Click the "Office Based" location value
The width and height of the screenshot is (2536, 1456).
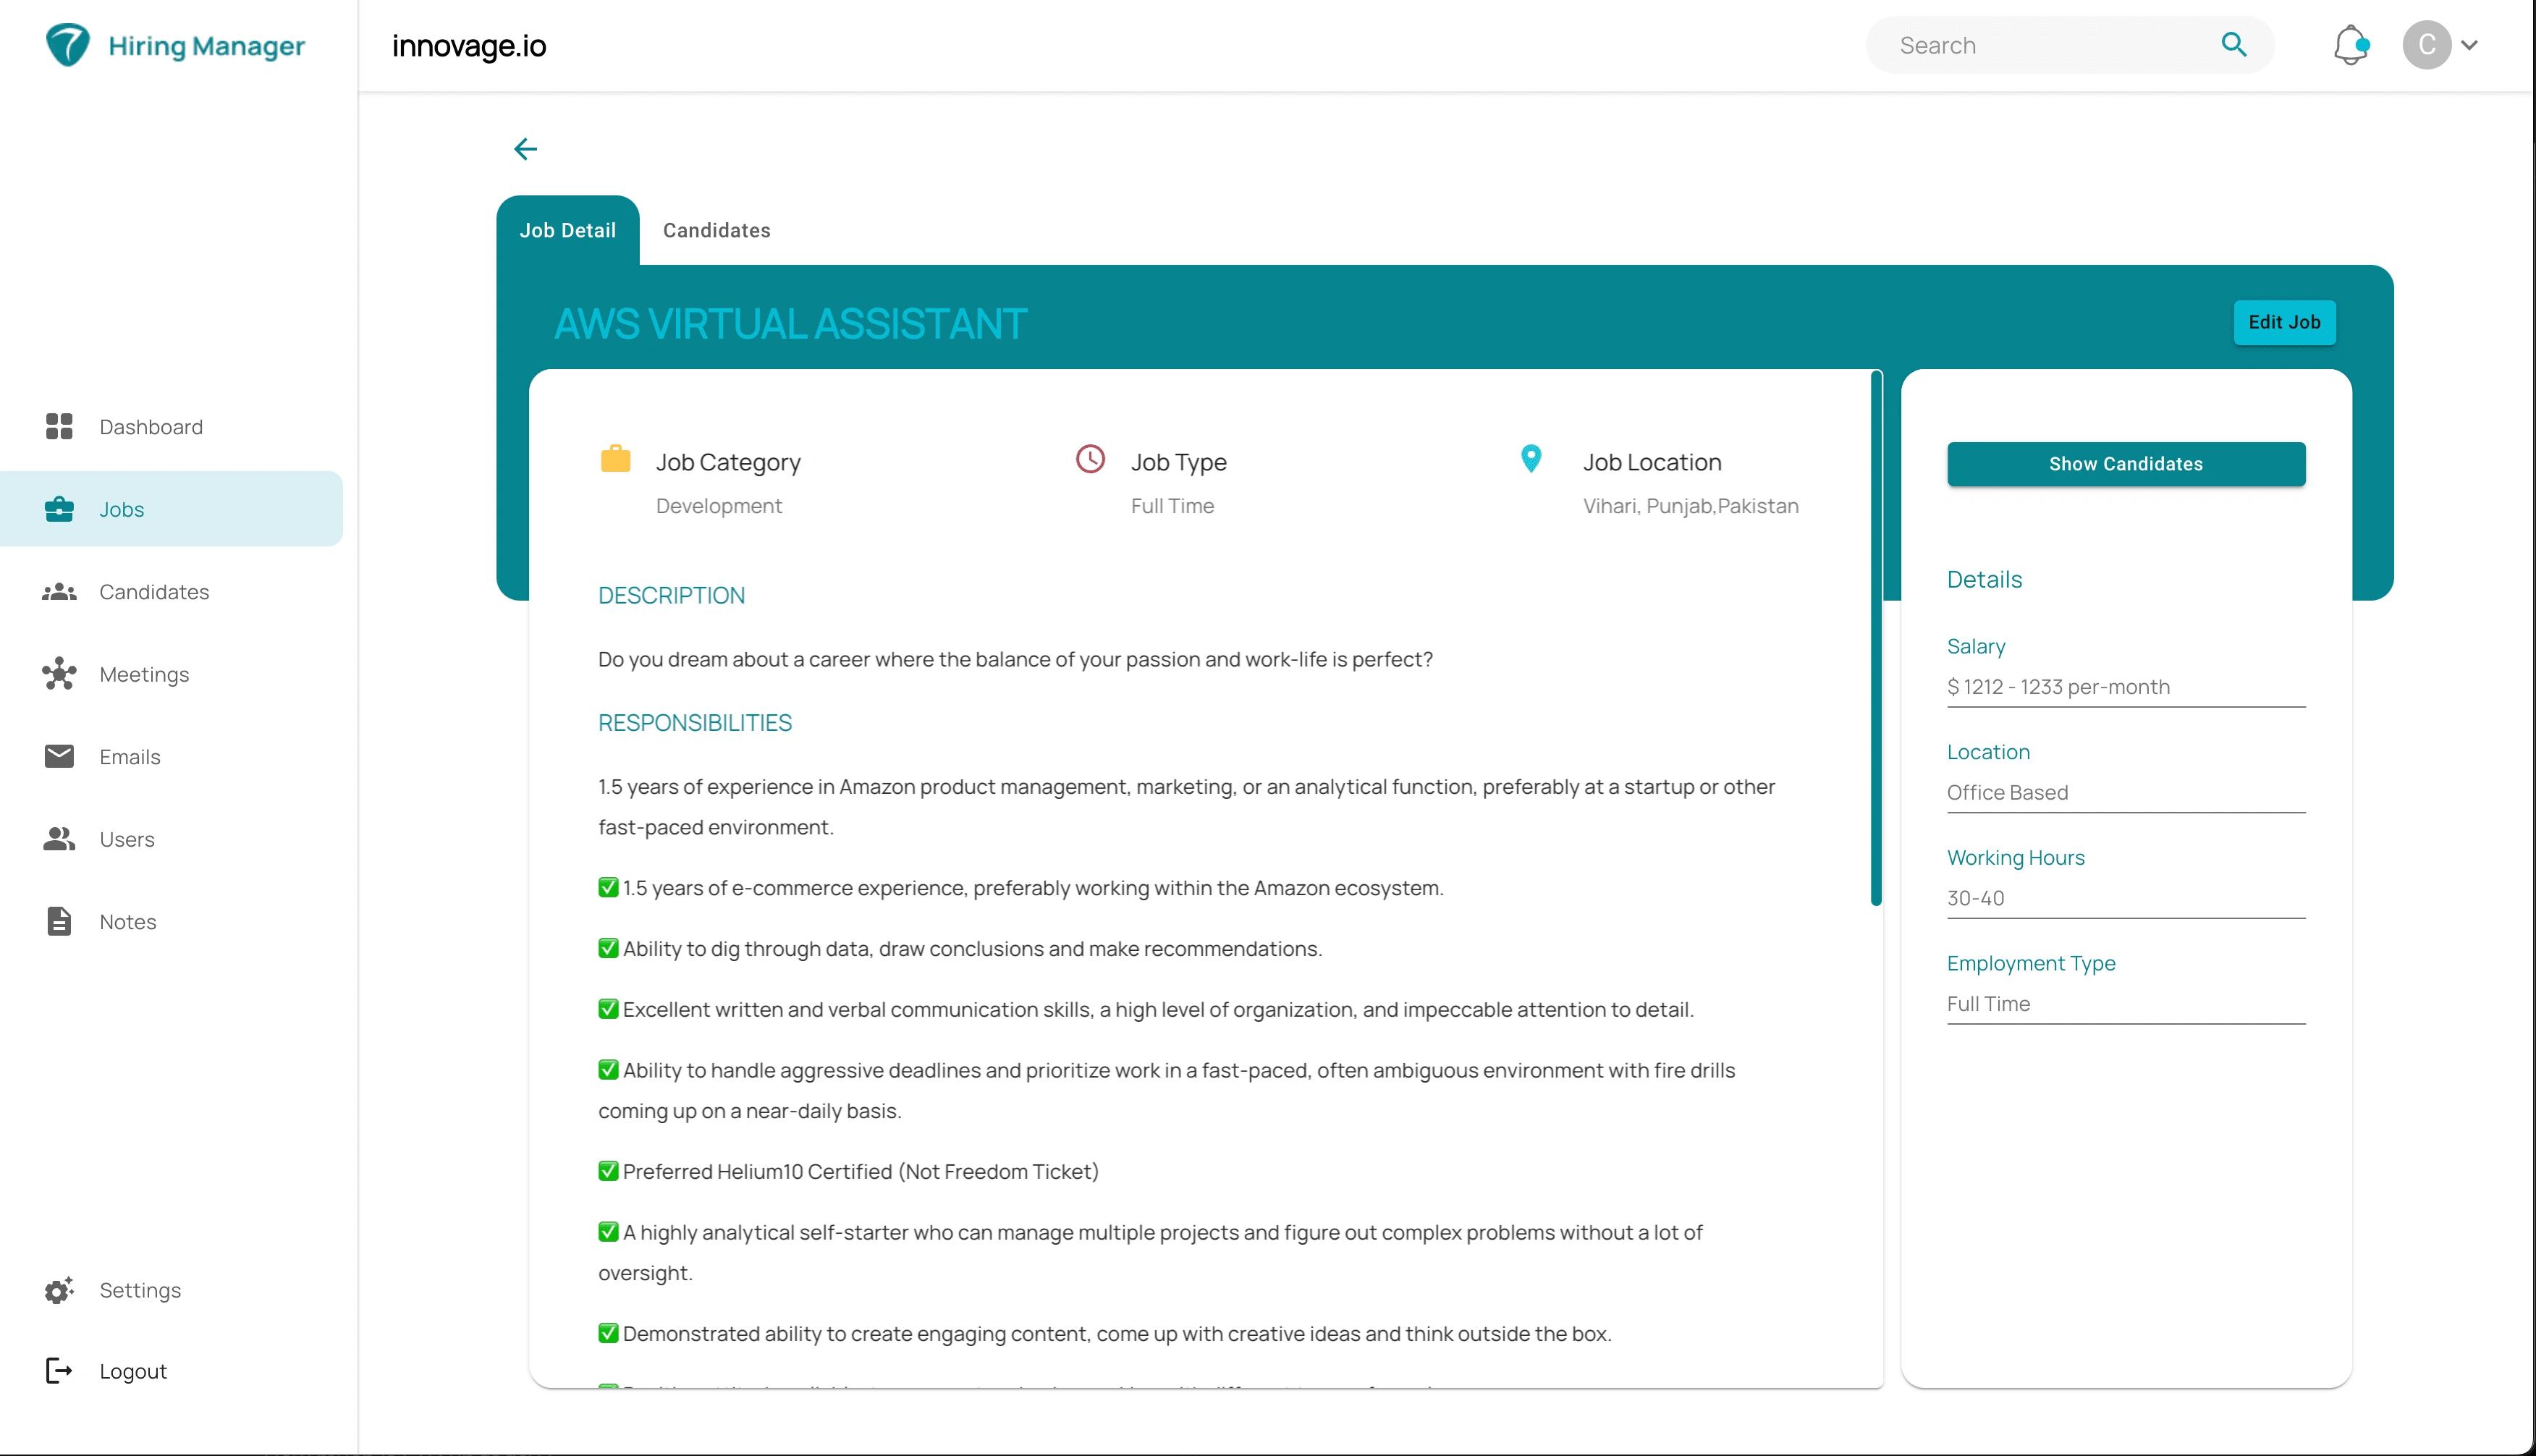(x=2007, y=792)
